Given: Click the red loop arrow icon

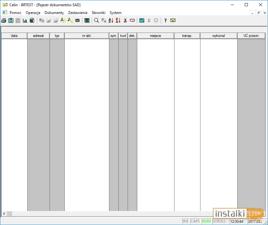Looking at the screenshot, I should click(132, 20).
